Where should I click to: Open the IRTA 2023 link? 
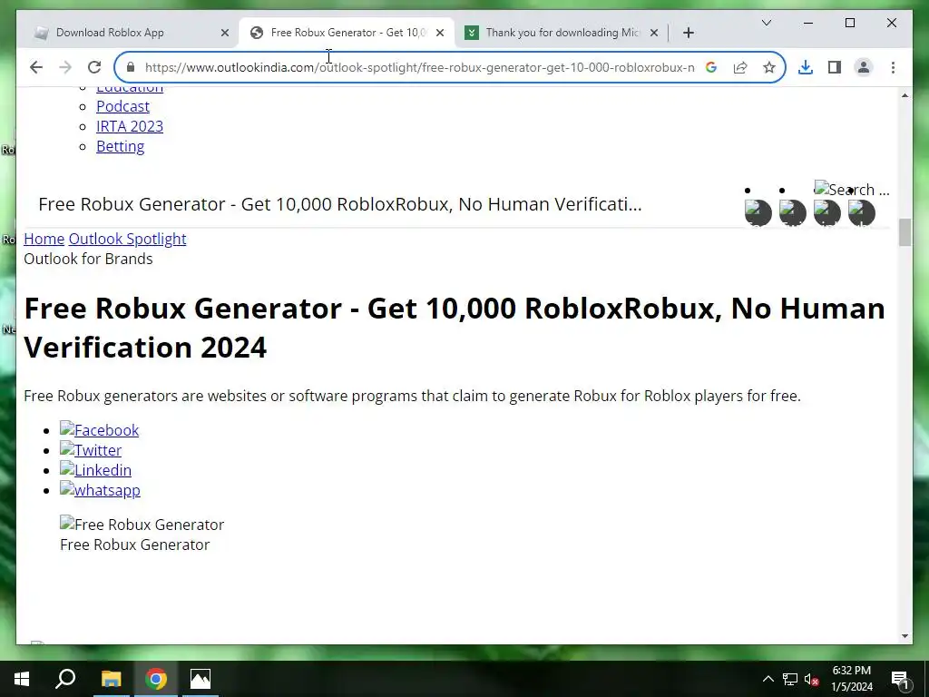coord(130,126)
